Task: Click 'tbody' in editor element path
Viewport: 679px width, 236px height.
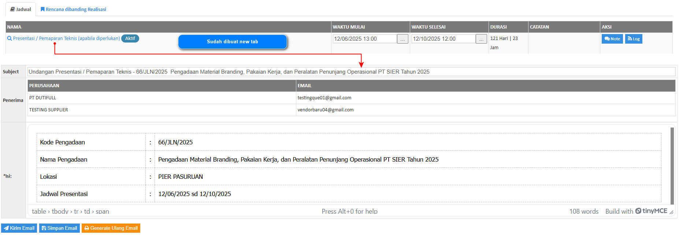Action: 60,211
